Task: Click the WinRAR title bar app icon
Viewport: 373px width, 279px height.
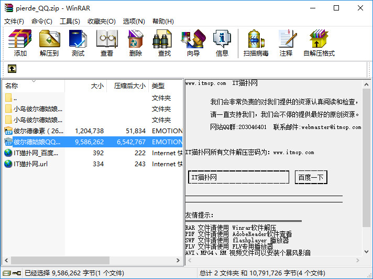Action: 9,8
